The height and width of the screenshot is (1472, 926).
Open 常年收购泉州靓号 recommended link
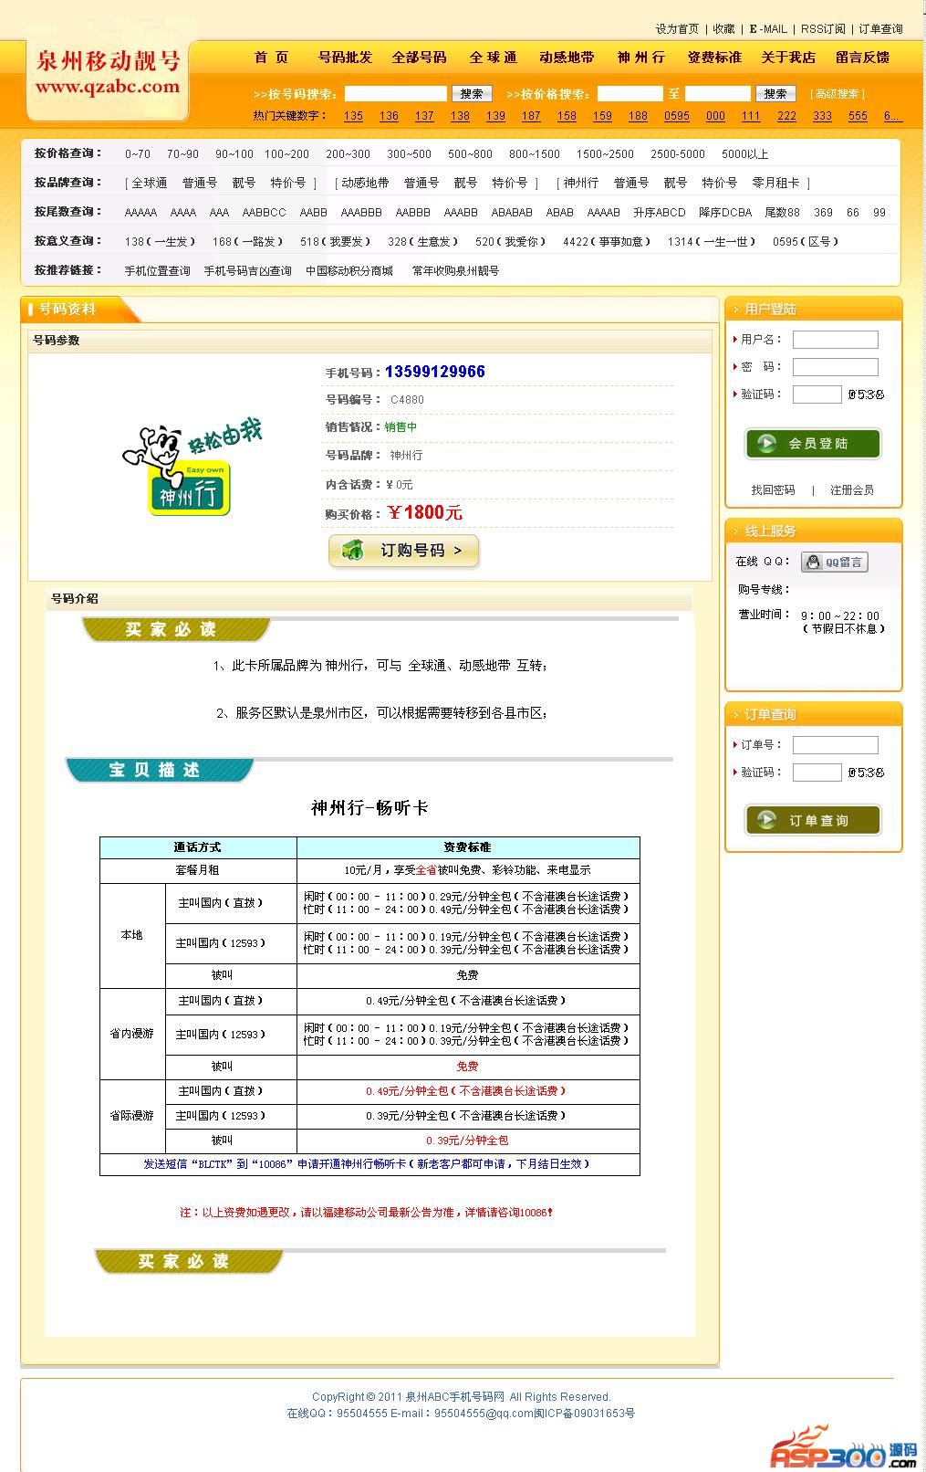(455, 271)
